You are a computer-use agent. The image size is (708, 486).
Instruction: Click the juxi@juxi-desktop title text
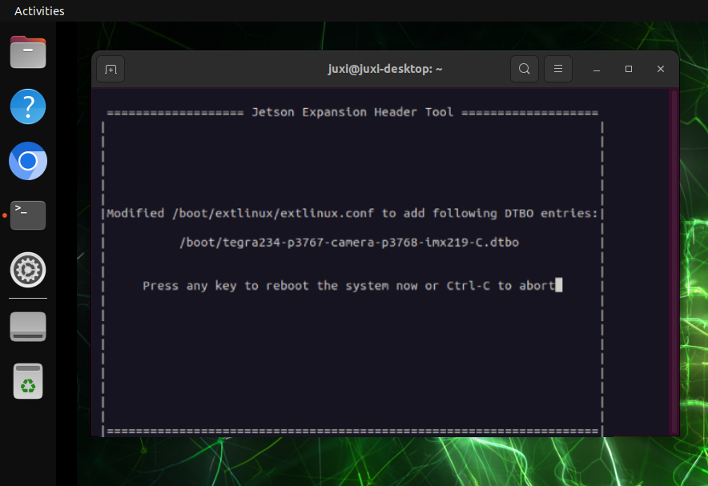[385, 69]
